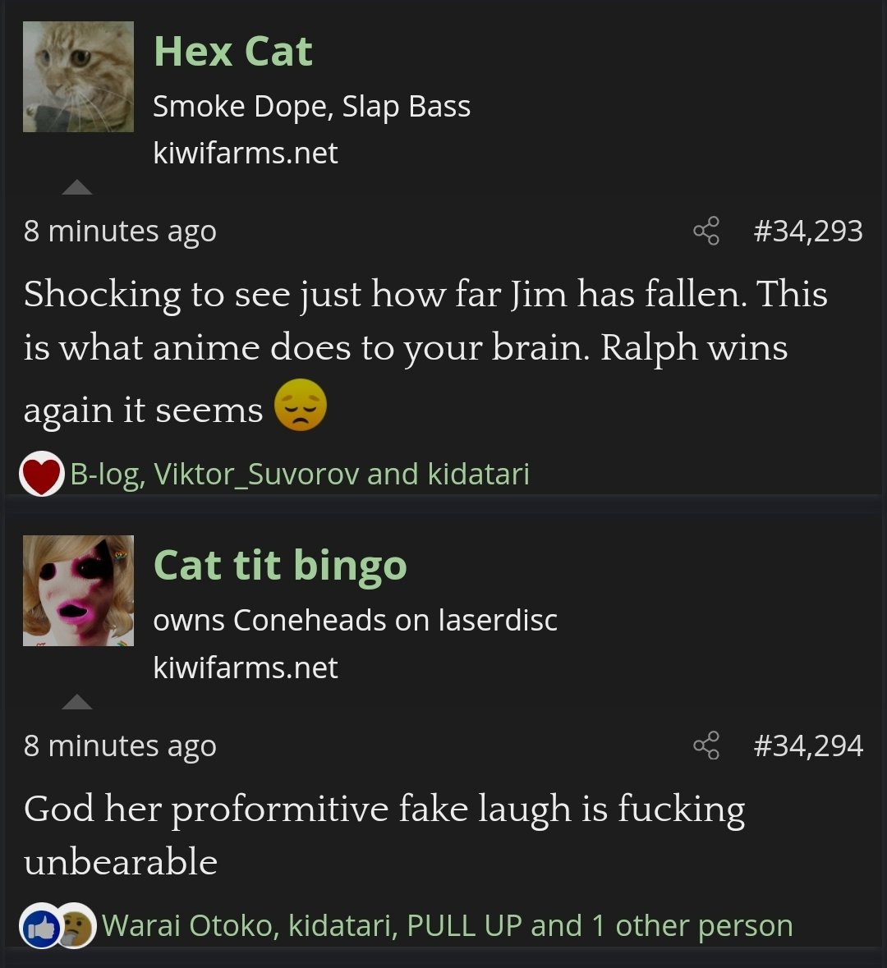Click the sad face emoji in post
Image resolution: width=887 pixels, height=968 pixels.
pos(301,405)
